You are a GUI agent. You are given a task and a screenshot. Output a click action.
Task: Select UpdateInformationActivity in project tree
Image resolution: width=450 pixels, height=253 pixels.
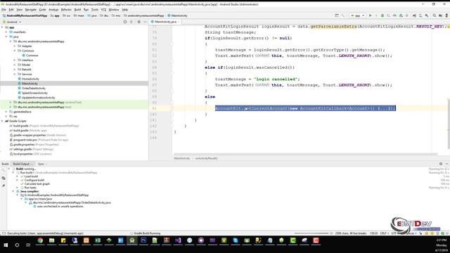click(38, 98)
